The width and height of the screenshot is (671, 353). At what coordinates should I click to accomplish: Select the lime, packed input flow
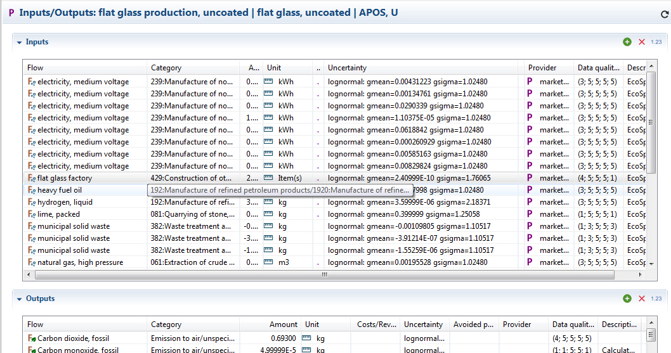click(x=58, y=214)
